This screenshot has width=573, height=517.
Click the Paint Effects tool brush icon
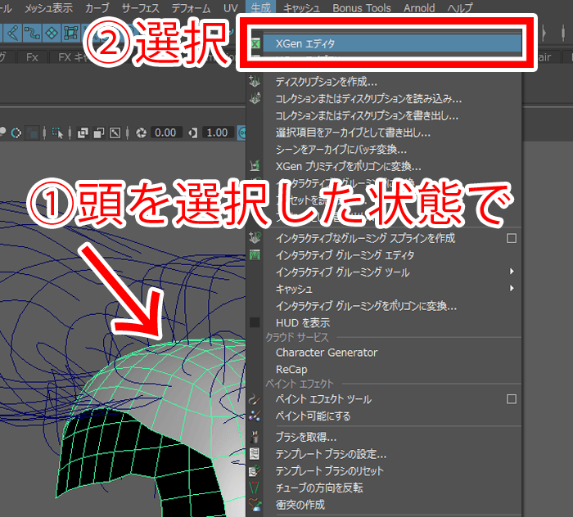click(255, 398)
